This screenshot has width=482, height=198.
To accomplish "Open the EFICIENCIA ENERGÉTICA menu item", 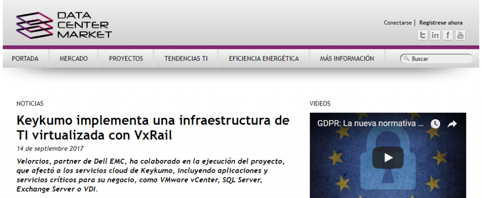I will pos(264,59).
